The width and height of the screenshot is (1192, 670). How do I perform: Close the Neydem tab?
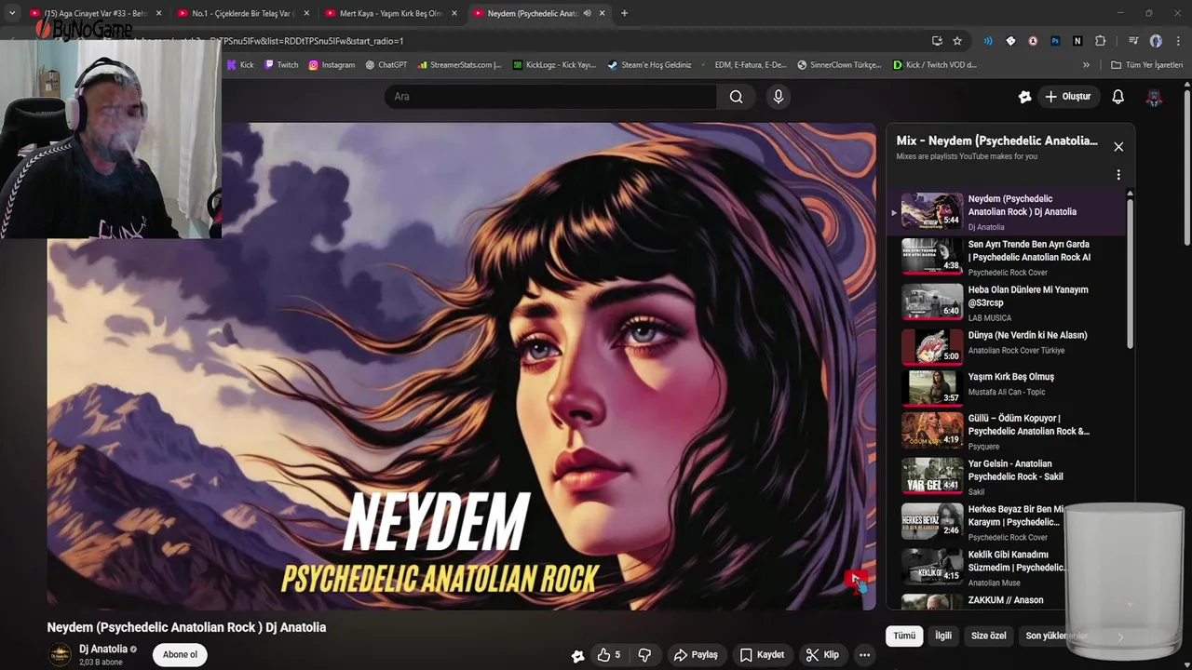click(x=603, y=13)
